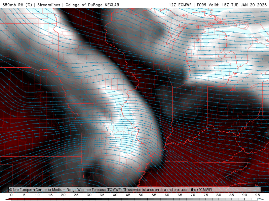Click the '65' legend label
The width and height of the screenshot is (269, 201).
pyautogui.click(x=180, y=195)
